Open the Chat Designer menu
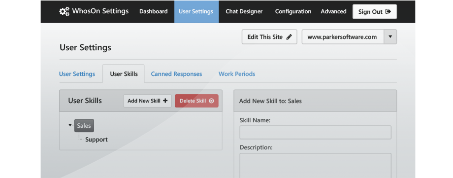Viewport: 453px width, 178px height. point(244,11)
